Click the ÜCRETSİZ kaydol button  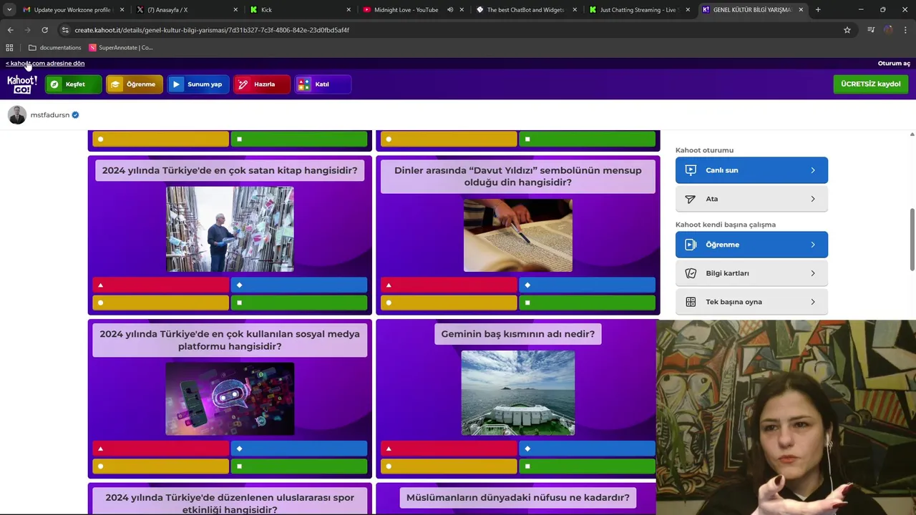[x=871, y=84]
